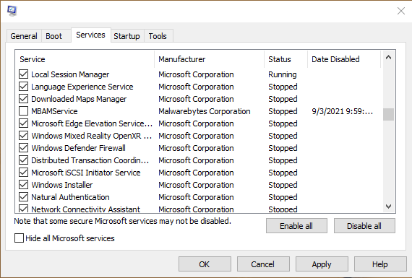This screenshot has height=278, width=412.
Task: Uncheck Natural Authentication service
Action: 23,197
